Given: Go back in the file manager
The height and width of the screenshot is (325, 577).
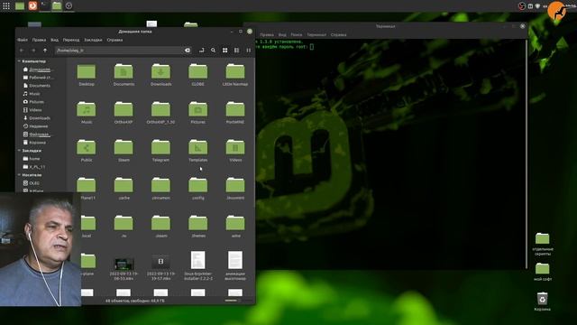Looking at the screenshot, I should click(22, 51).
